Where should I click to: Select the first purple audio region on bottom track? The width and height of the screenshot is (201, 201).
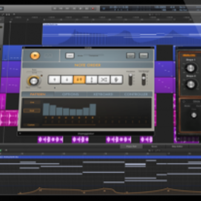[x=51, y=140]
